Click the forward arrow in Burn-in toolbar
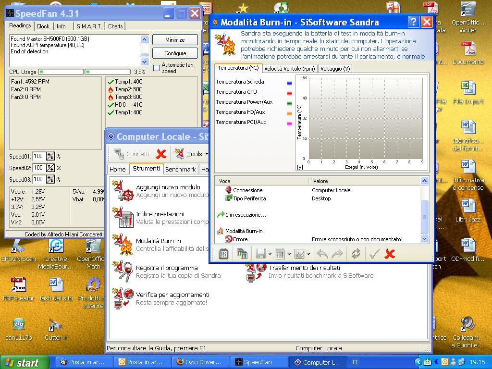Image resolution: width=492 pixels, height=369 pixels. point(337,254)
